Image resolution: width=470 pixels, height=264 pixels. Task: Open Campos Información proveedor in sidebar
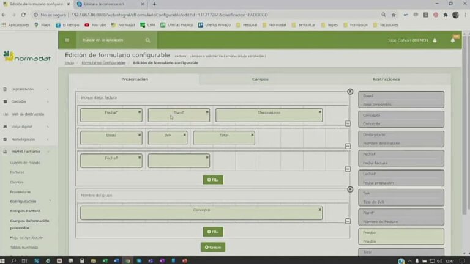tap(29, 224)
